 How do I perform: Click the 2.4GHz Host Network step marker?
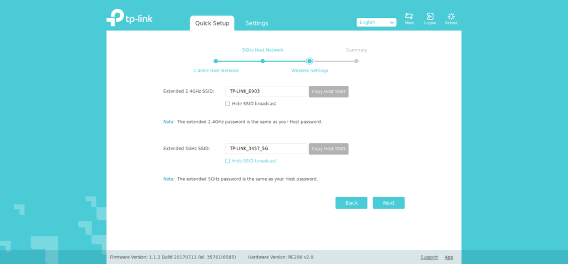click(x=216, y=61)
